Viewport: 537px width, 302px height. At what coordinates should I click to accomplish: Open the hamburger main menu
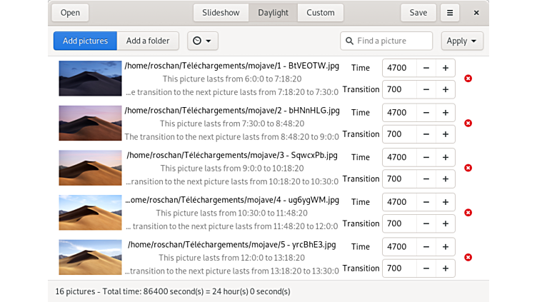pyautogui.click(x=449, y=13)
